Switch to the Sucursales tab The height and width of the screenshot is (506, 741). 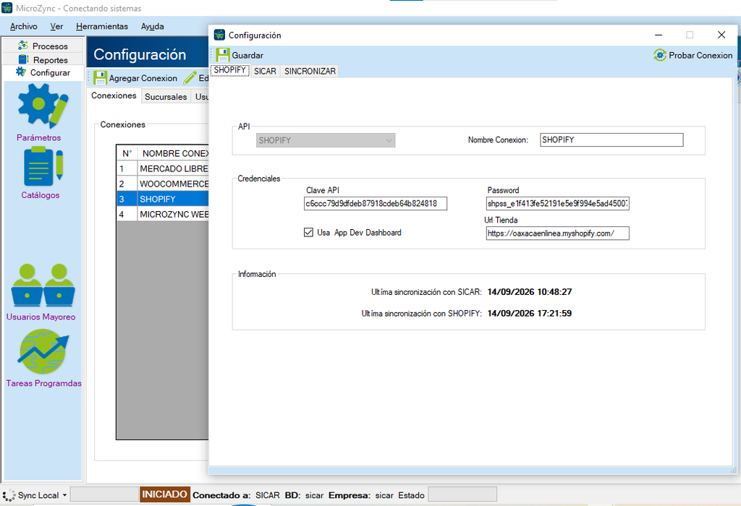point(166,96)
